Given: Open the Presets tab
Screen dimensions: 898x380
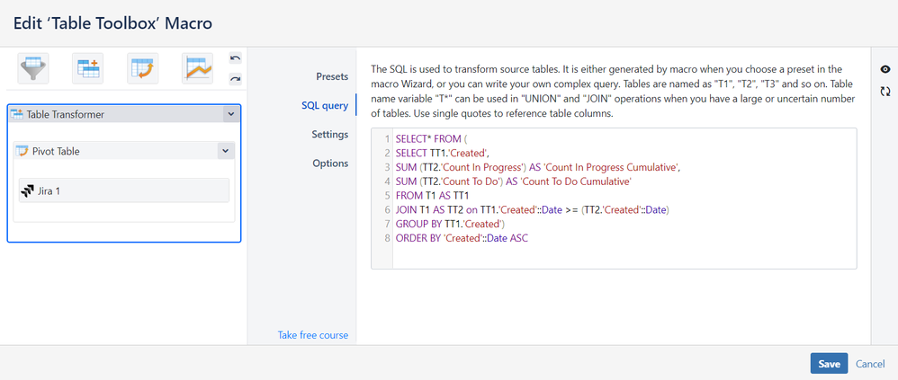Looking at the screenshot, I should pyautogui.click(x=331, y=76).
